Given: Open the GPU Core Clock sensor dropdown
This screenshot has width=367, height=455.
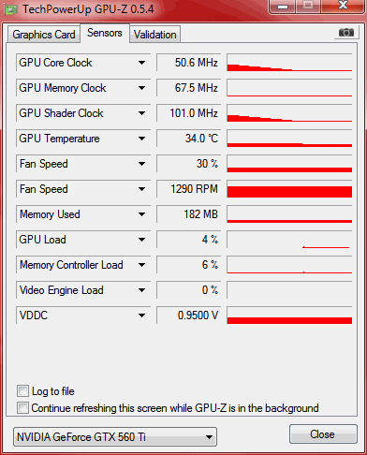Looking at the screenshot, I should 141,63.
